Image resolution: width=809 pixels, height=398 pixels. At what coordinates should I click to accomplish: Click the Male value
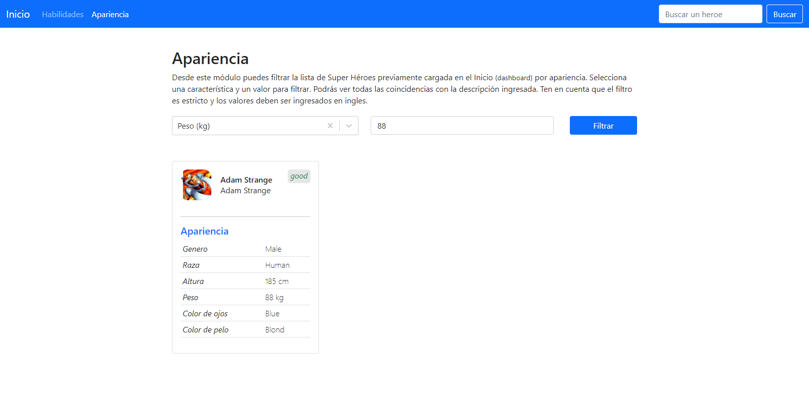coord(273,249)
